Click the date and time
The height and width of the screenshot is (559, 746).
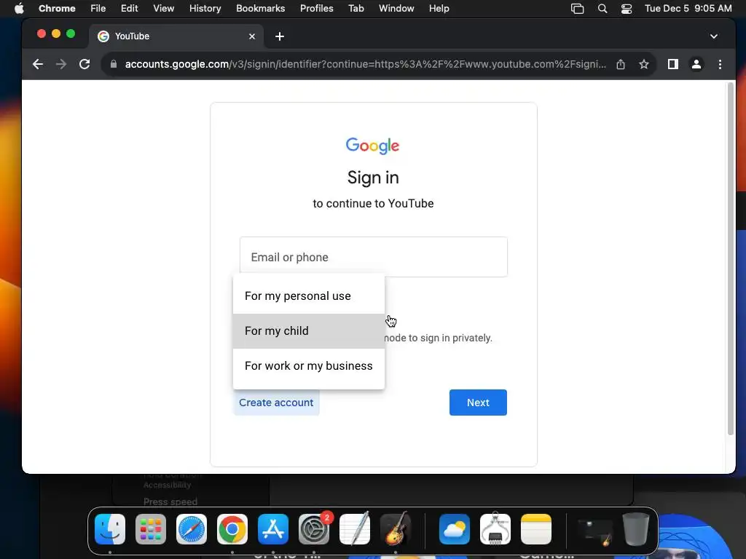688,8
